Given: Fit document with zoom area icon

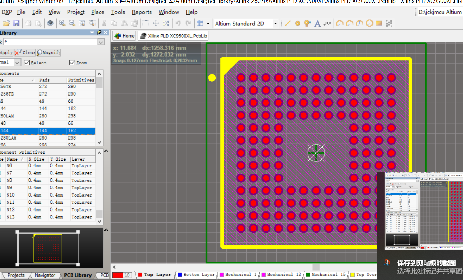Looking at the screenshot, I should 82,24.
